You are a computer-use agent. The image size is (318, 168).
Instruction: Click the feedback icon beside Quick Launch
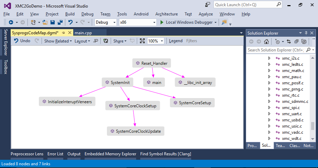coord(208,5)
